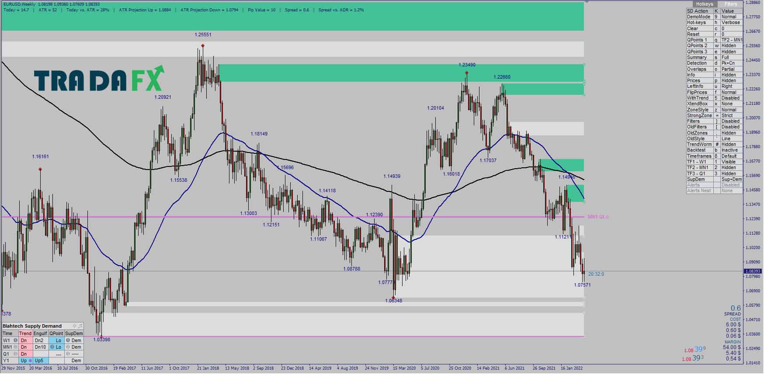Toggle OldFilters value Disabled
The image size is (764, 374).
pos(731,127)
